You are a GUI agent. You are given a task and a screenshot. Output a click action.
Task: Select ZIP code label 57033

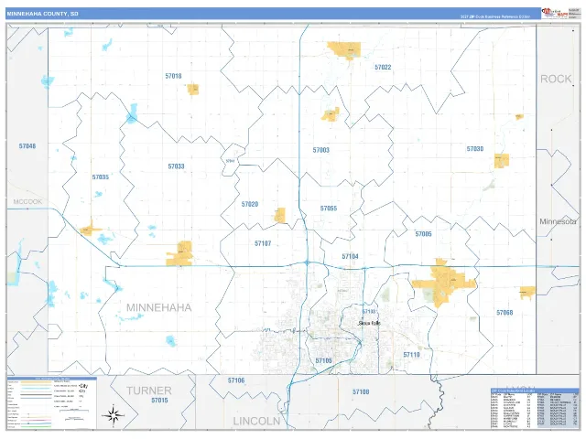coord(176,166)
